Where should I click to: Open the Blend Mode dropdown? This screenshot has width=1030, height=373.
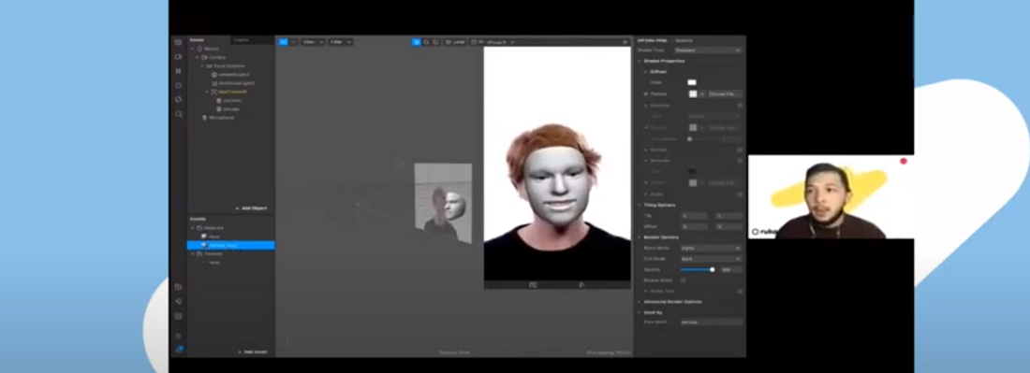711,249
